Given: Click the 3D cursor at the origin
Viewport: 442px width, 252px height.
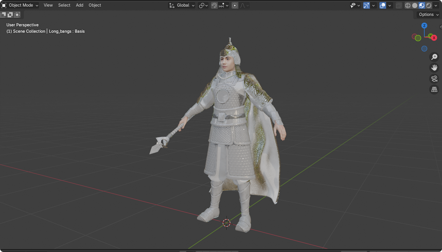Looking at the screenshot, I should 226,223.
